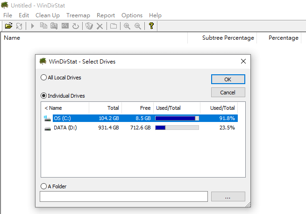Screen dimensions: 306x214
Task: Sort drives by the Name column header
Action: [65, 108]
